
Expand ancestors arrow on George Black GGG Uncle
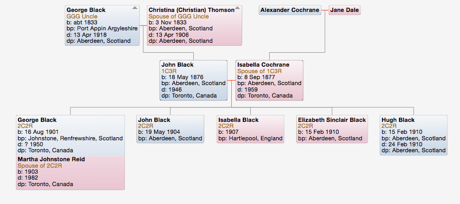click(135, 8)
